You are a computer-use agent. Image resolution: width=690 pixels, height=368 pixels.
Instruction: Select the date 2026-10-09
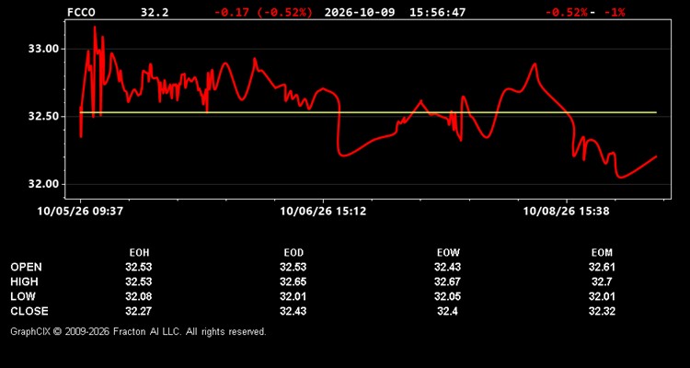point(360,12)
